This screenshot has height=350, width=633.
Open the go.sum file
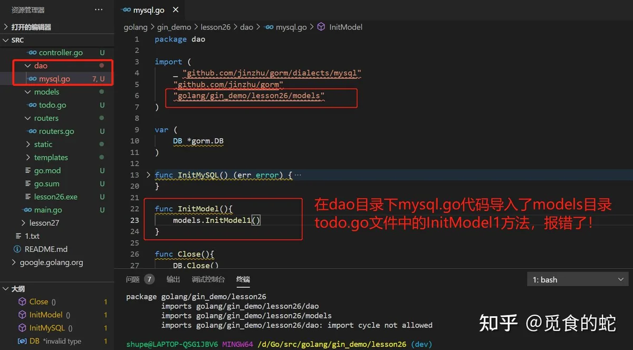point(47,184)
